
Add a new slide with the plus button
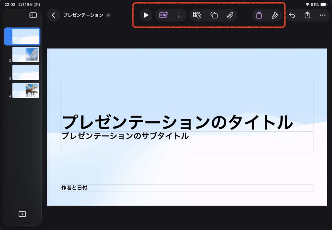(x=22, y=214)
